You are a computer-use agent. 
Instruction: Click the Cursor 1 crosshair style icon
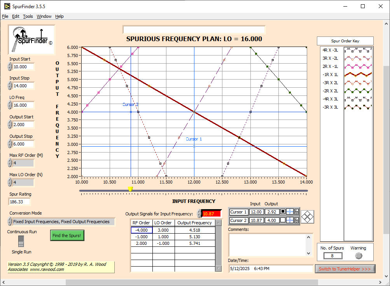(290, 212)
